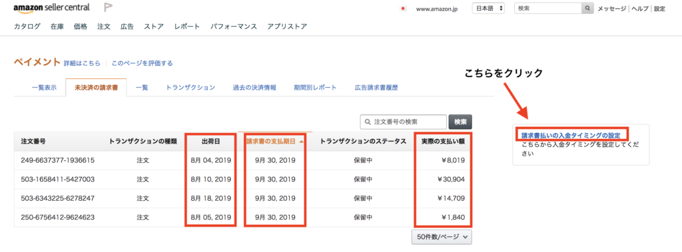The height and width of the screenshot is (252, 682).
Task: Click the 検索 button beside order search
Action: tap(460, 122)
